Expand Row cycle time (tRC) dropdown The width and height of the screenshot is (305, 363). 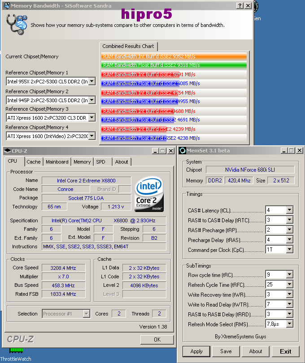point(289,274)
